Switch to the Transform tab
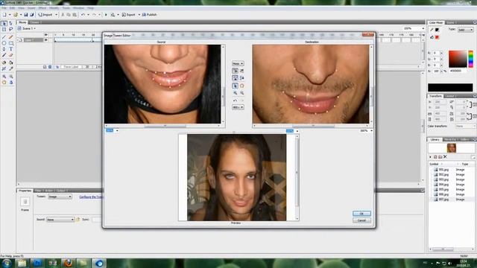Image resolution: width=477 pixels, height=268 pixels. coord(435,96)
